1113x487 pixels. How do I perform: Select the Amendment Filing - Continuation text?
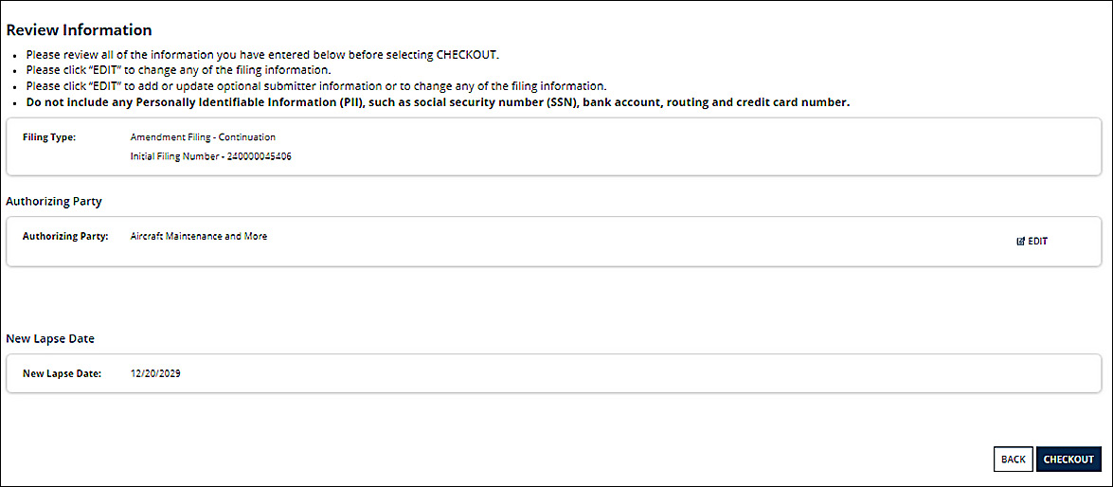203,137
